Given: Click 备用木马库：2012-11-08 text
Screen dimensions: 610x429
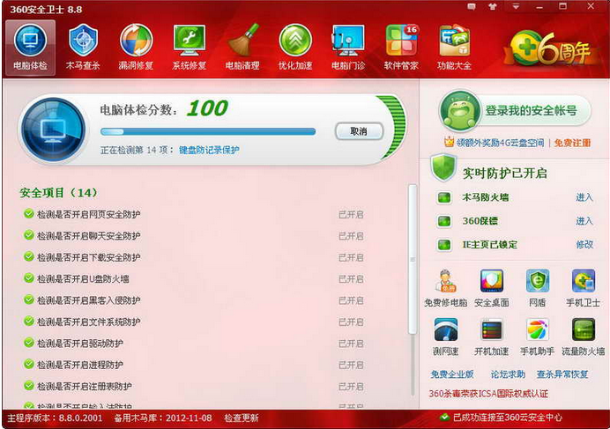Looking at the screenshot, I should click(163, 418).
